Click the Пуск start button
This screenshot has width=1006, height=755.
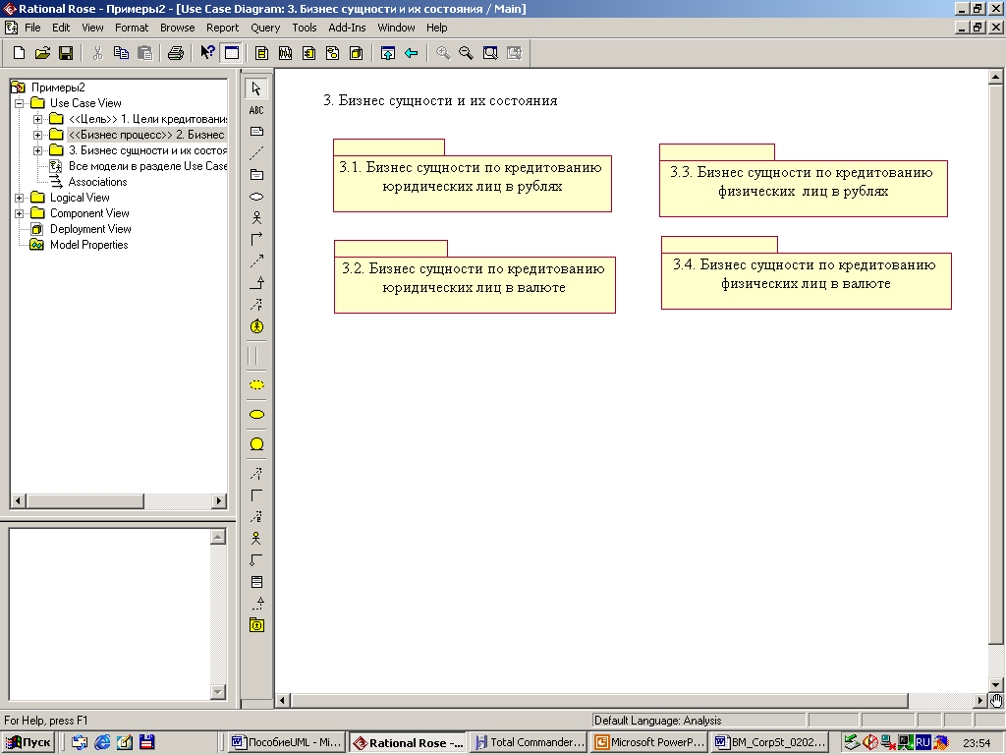(28, 742)
